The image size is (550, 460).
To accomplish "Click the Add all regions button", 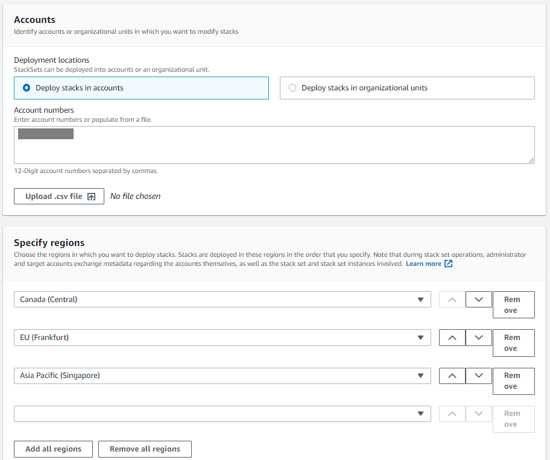I will tap(53, 449).
